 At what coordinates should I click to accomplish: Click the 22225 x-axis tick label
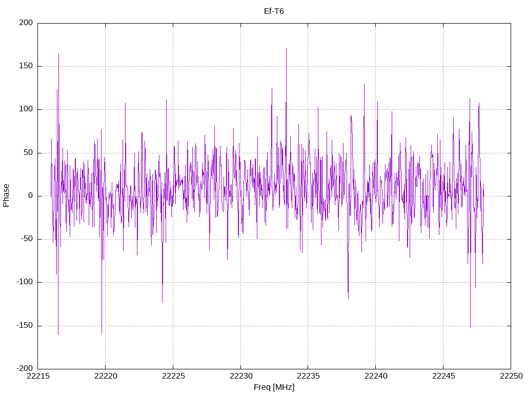(173, 376)
